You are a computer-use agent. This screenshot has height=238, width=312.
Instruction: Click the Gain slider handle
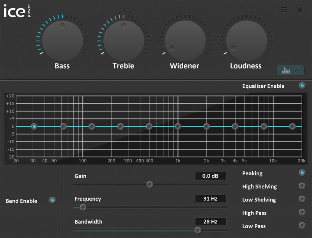tap(149, 185)
